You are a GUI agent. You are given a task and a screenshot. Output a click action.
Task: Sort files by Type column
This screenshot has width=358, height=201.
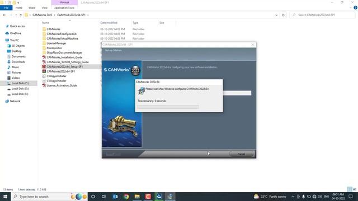(135, 23)
